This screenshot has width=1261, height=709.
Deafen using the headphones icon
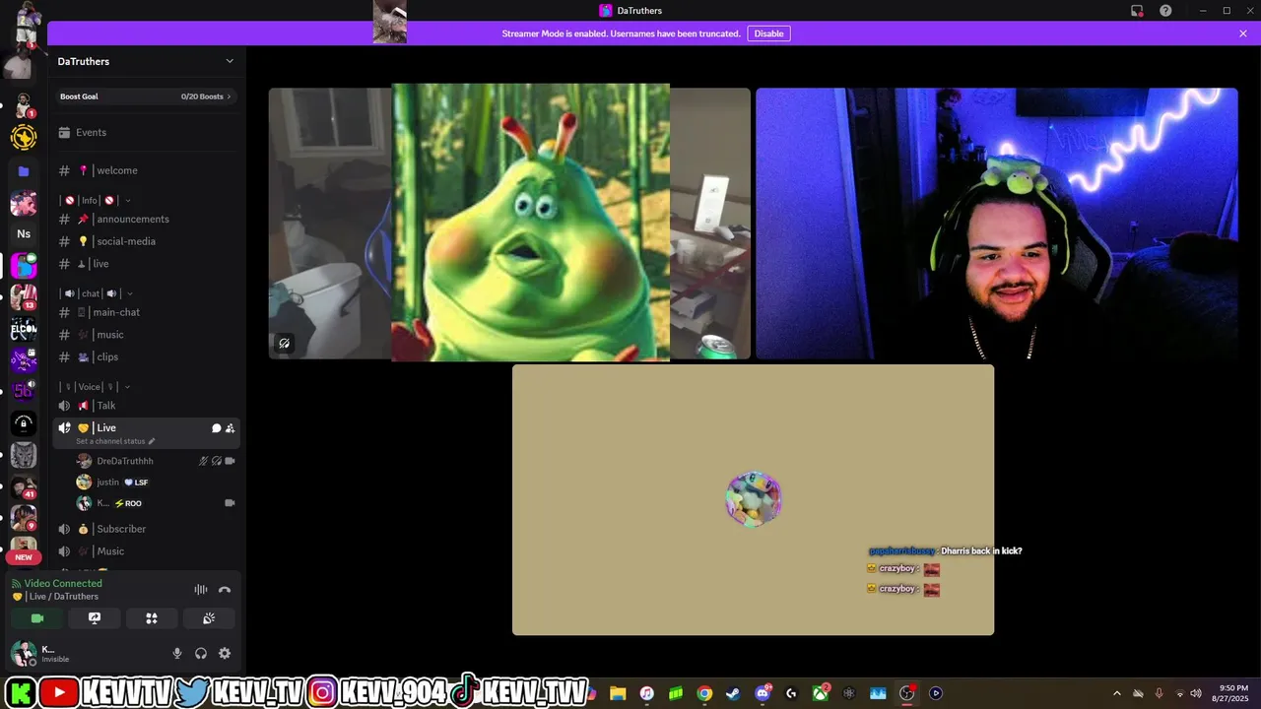tap(201, 653)
